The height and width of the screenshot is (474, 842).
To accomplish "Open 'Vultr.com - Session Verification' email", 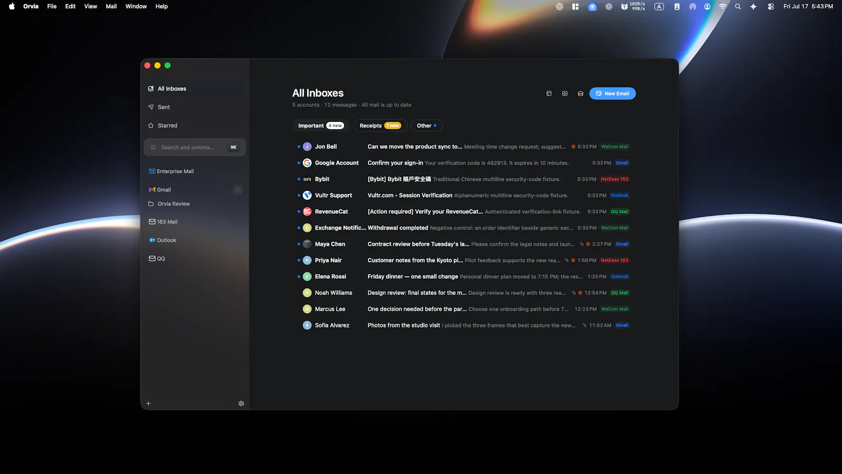I will 410,195.
